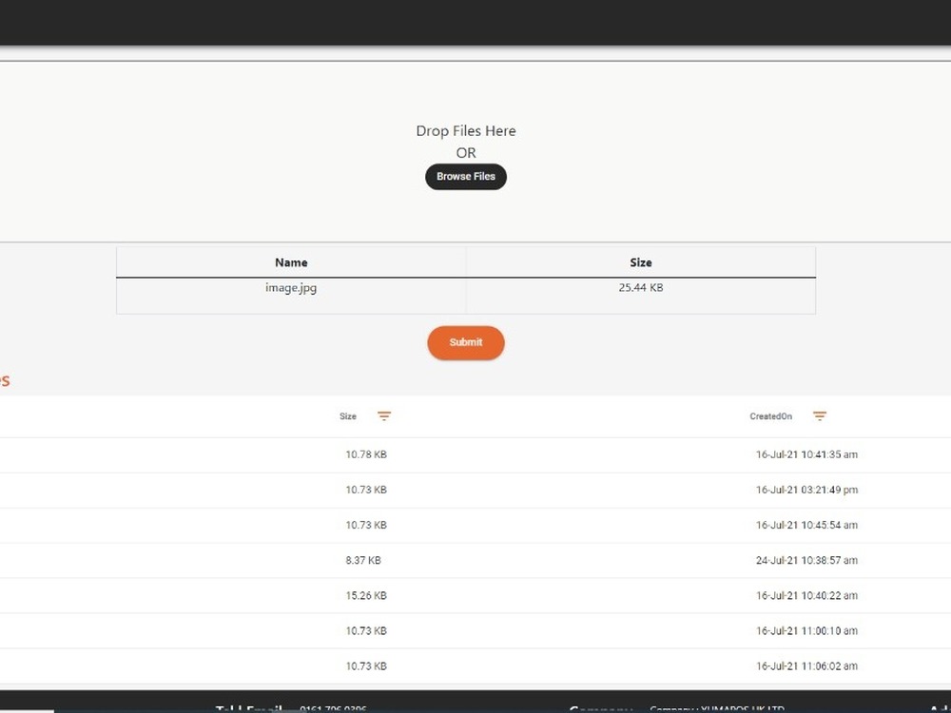
Task: Click the 10.78 KB file size cell
Action: 366,454
